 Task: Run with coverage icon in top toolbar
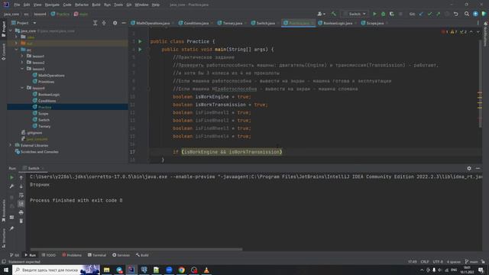[392, 14]
